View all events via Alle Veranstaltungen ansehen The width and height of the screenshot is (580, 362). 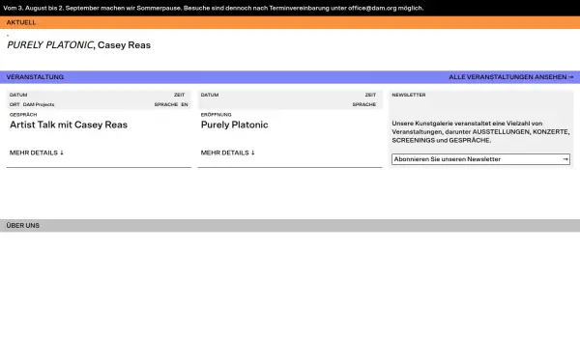[510, 77]
